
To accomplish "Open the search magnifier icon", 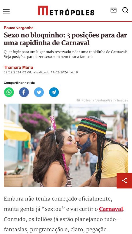I will tap(125, 10).
